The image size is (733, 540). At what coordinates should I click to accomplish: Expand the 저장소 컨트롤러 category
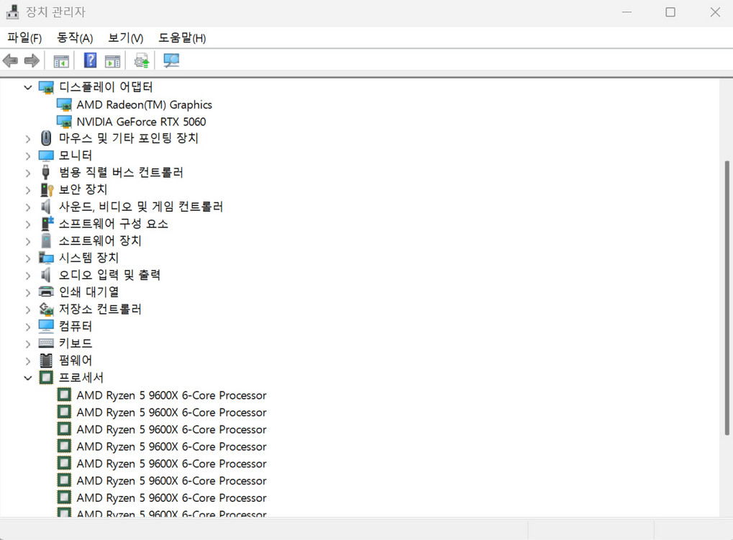click(27, 309)
